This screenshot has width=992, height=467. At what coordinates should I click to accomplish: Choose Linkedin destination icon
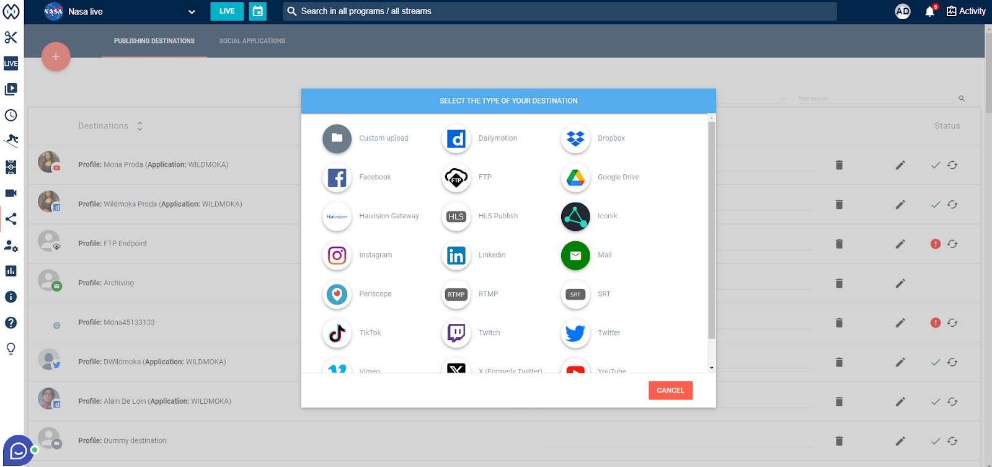point(456,256)
